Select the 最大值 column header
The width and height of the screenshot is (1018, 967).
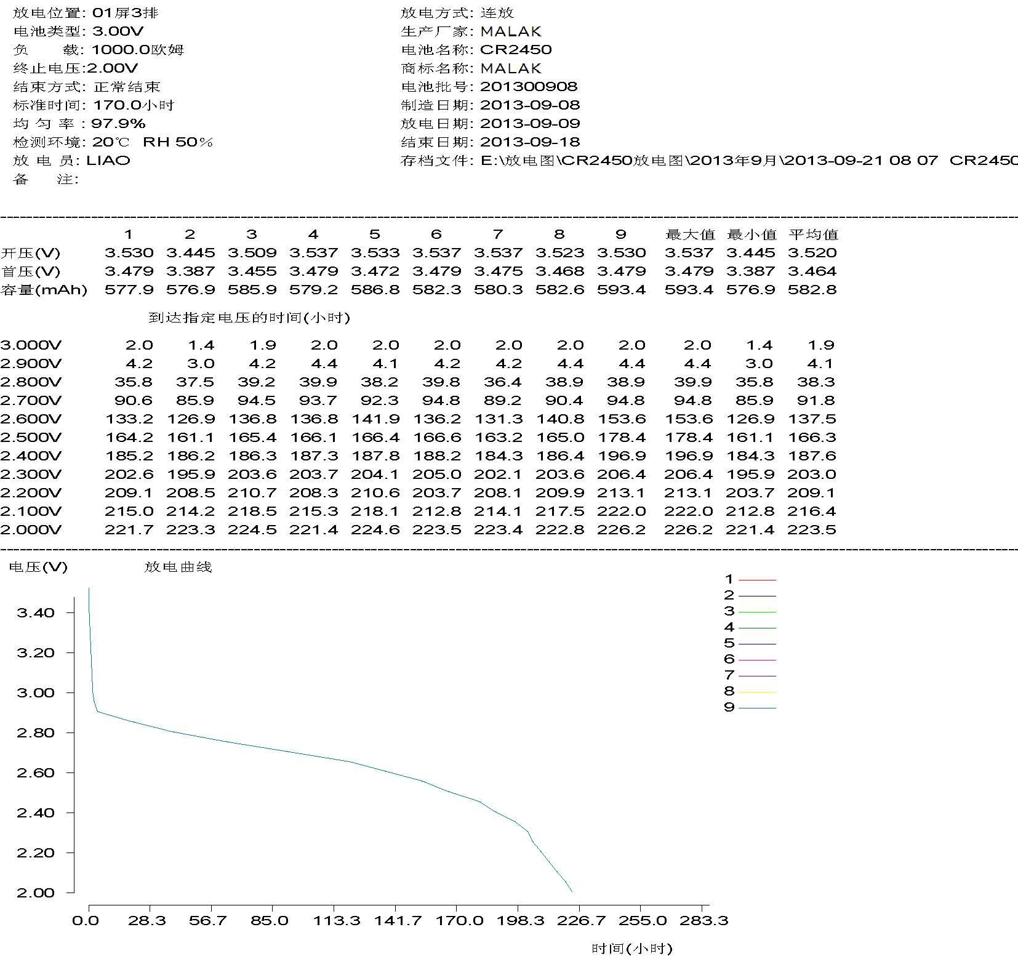click(x=690, y=235)
